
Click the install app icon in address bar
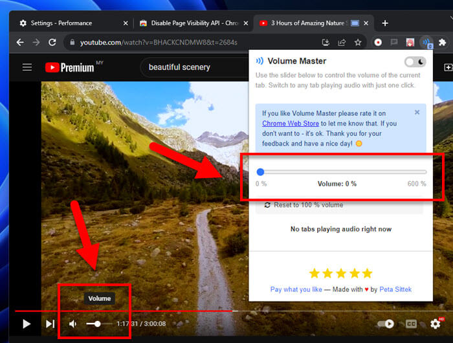[326, 43]
